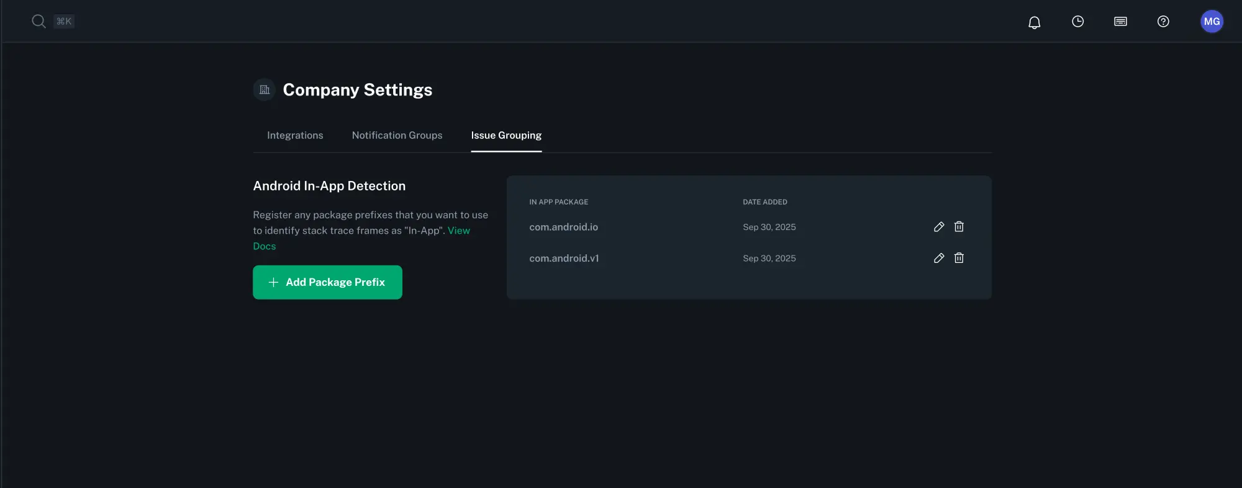The width and height of the screenshot is (1242, 488).
Task: Click the panel icon left of help
Action: (x=1120, y=22)
